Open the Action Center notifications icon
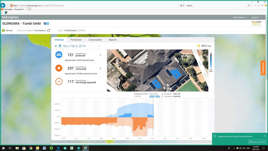 coord(263,148)
